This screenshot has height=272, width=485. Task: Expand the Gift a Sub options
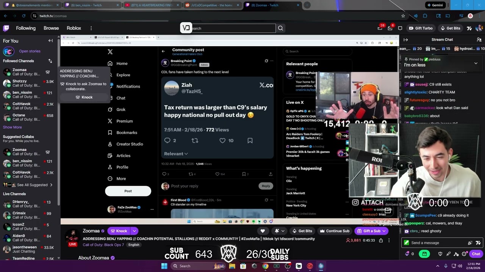tap(384, 231)
